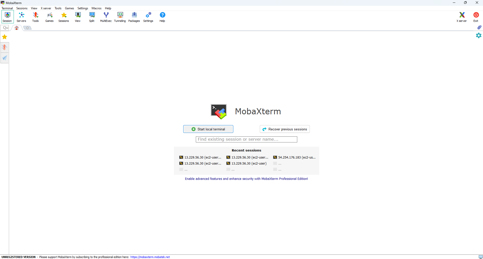Open the View menu in menu bar
The height and width of the screenshot is (259, 483).
34,8
